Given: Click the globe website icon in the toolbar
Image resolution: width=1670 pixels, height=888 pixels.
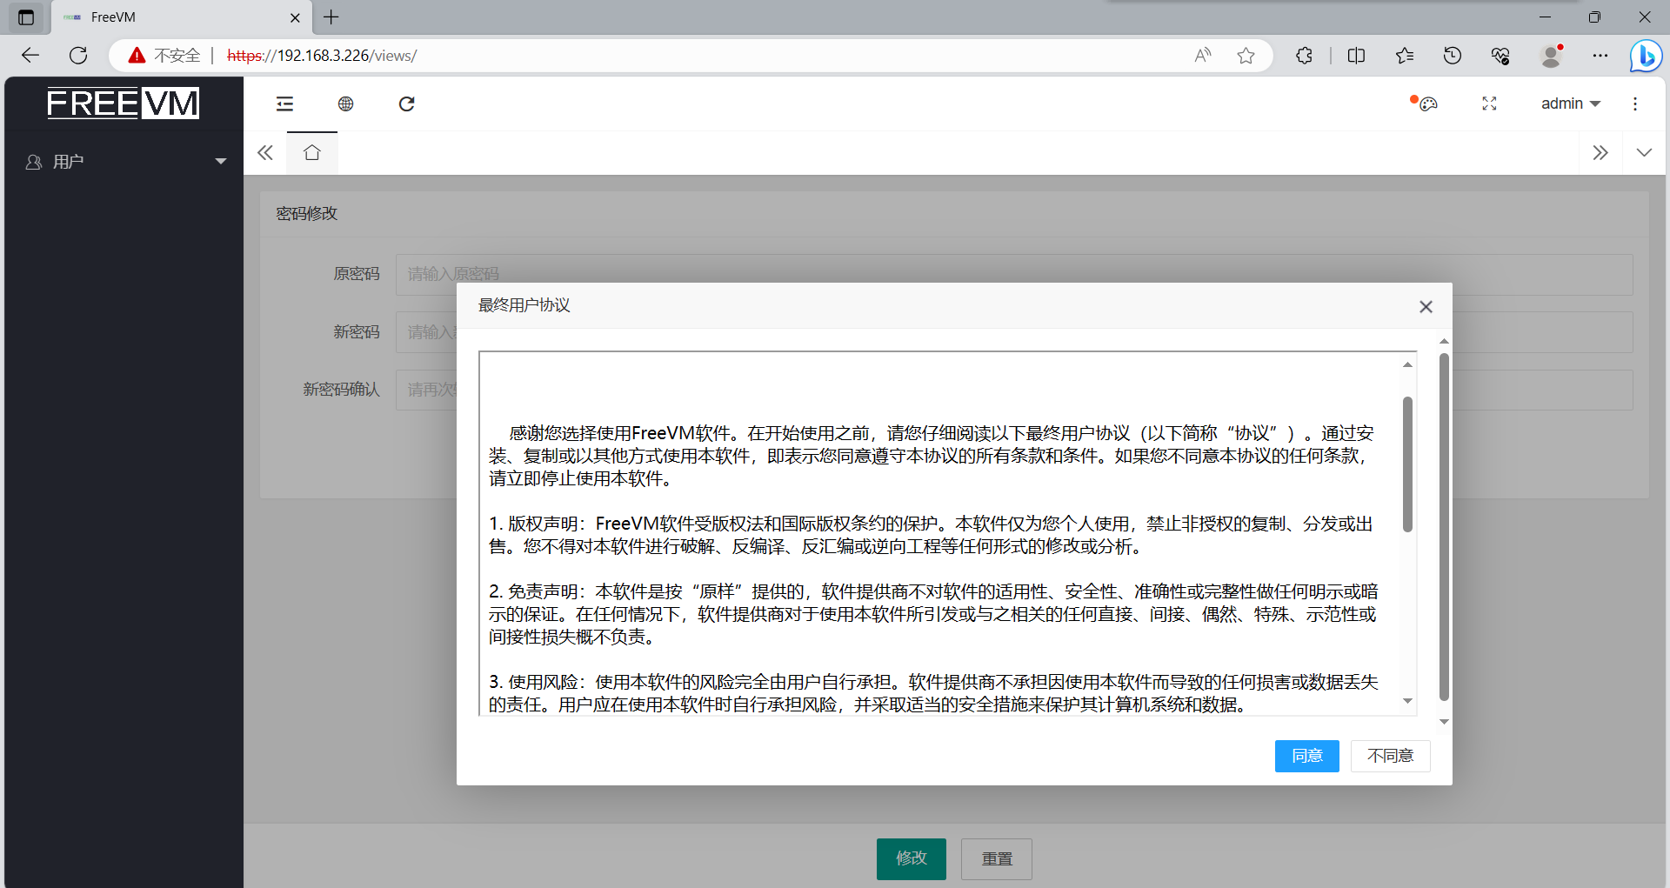Looking at the screenshot, I should pyautogui.click(x=345, y=104).
